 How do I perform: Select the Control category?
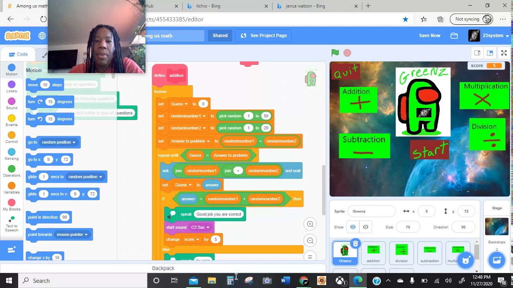12,138
